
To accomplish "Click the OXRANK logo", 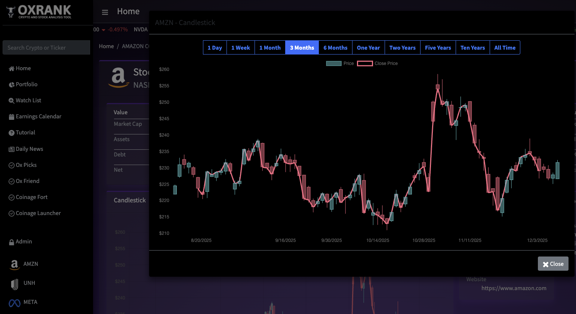I will (x=39, y=12).
